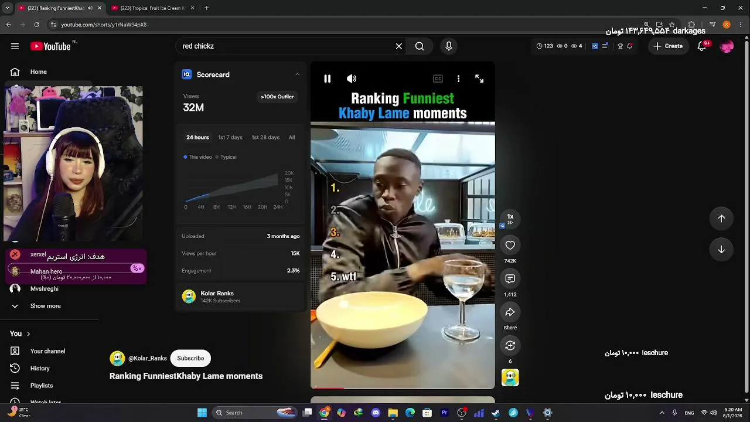The height and width of the screenshot is (422, 750).
Task: Bookmark this page with the star
Action: pos(672,25)
